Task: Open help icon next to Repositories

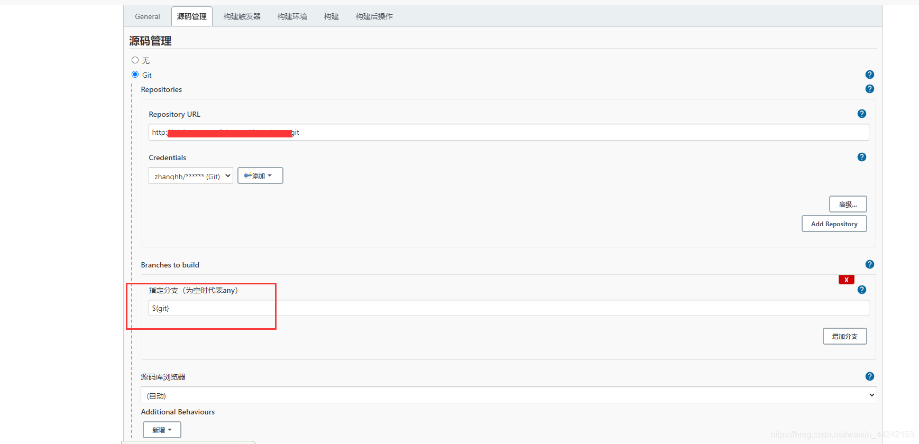Action: [869, 89]
